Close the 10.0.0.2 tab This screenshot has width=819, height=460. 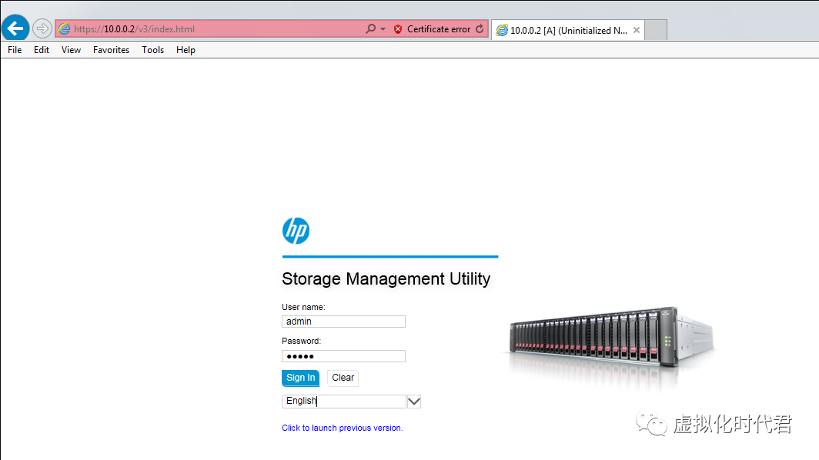click(x=636, y=30)
